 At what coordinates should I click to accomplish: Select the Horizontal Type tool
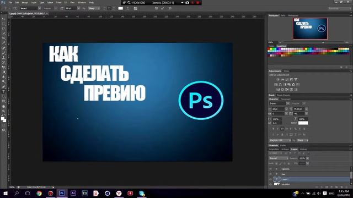click(x=4, y=92)
